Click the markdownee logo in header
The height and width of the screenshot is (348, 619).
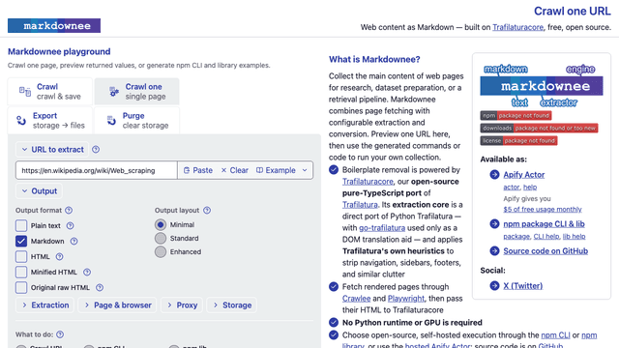pos(54,26)
